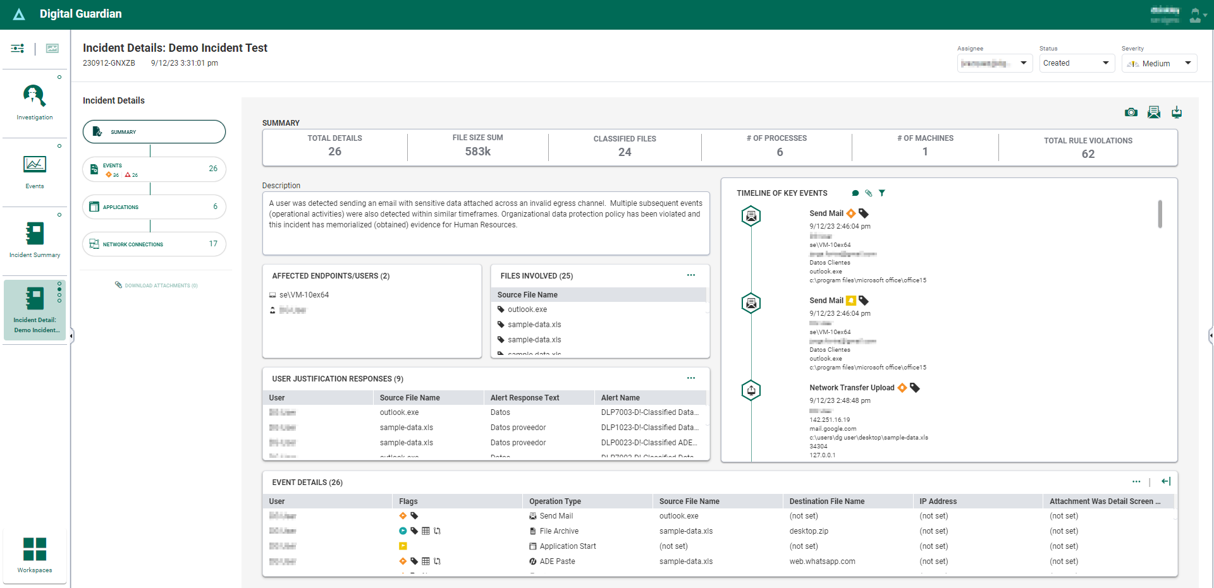Screen dimensions: 1214x588
Task: Toggle the timeline comment bubble filter
Action: pyautogui.click(x=855, y=193)
